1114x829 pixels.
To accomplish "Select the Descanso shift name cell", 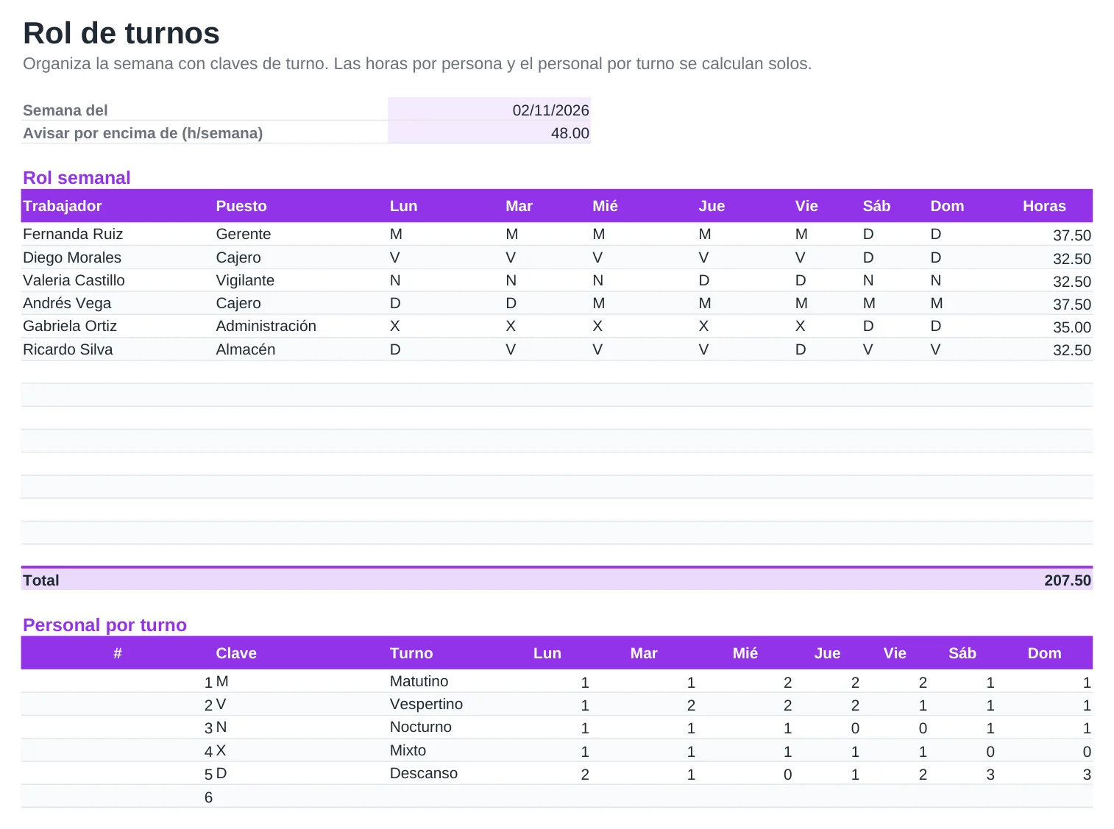I will coord(423,773).
